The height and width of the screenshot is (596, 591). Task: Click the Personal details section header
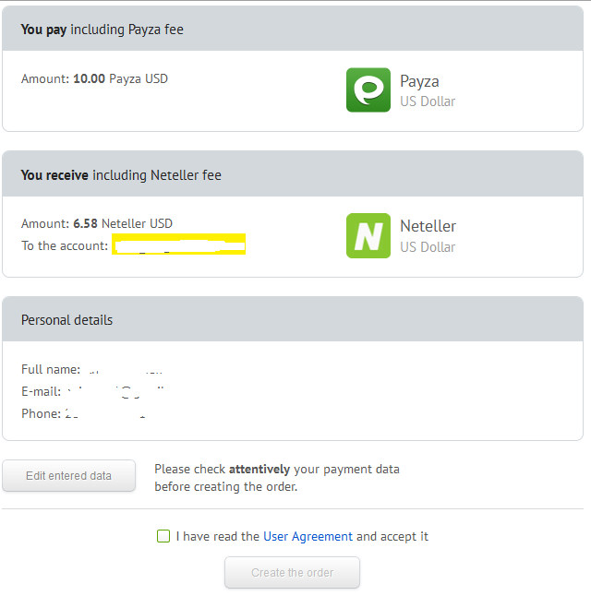point(67,320)
